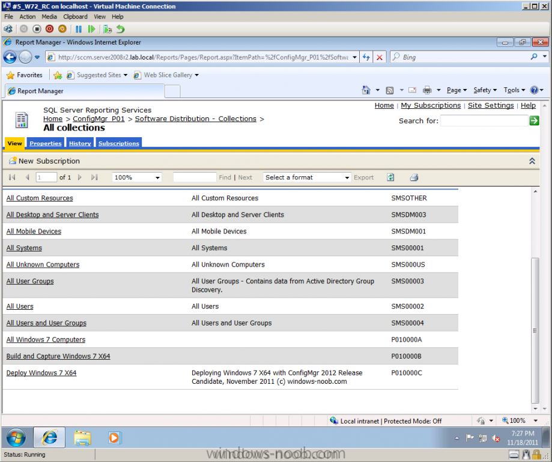Click the report page number field

[x=46, y=177]
